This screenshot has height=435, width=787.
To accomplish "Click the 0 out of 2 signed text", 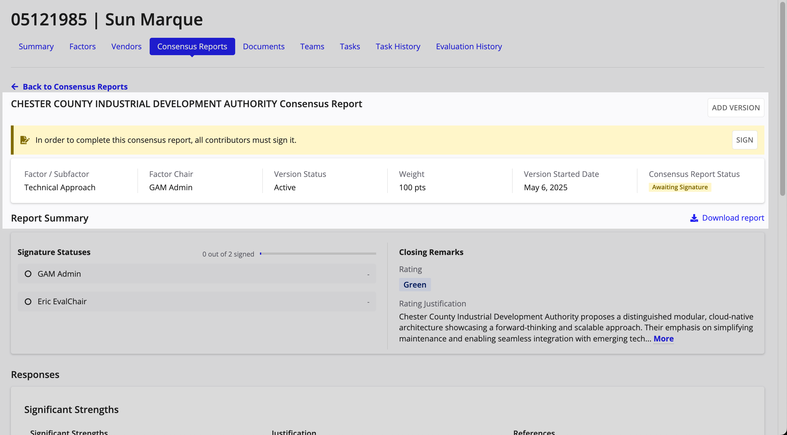I will tap(228, 254).
